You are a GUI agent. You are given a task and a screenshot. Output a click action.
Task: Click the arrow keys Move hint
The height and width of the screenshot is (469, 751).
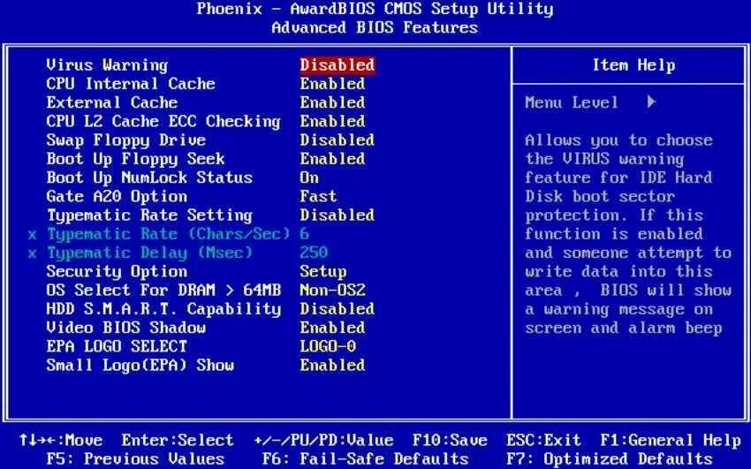click(x=60, y=440)
